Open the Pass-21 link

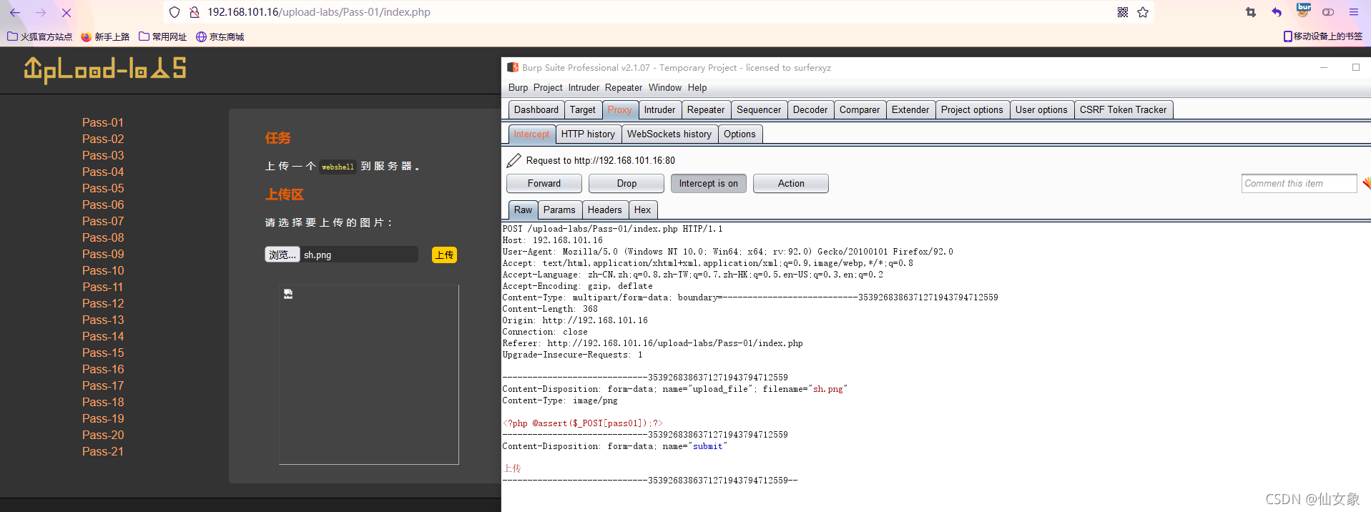pyautogui.click(x=103, y=451)
